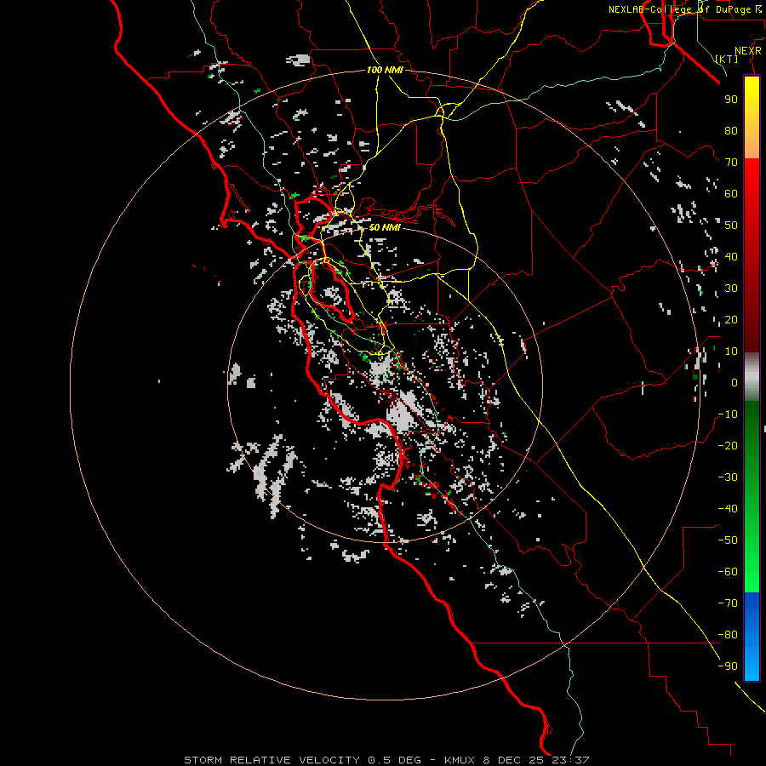This screenshot has height=766, width=766.
Task: Click the "90" value on the velocity scale
Action: tap(731, 100)
